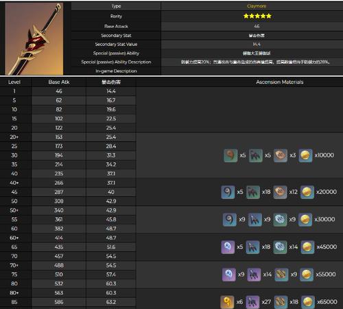Screen dimensions: 343x309
Task: Select the creature material icon marked x27
Action: [x=252, y=302]
